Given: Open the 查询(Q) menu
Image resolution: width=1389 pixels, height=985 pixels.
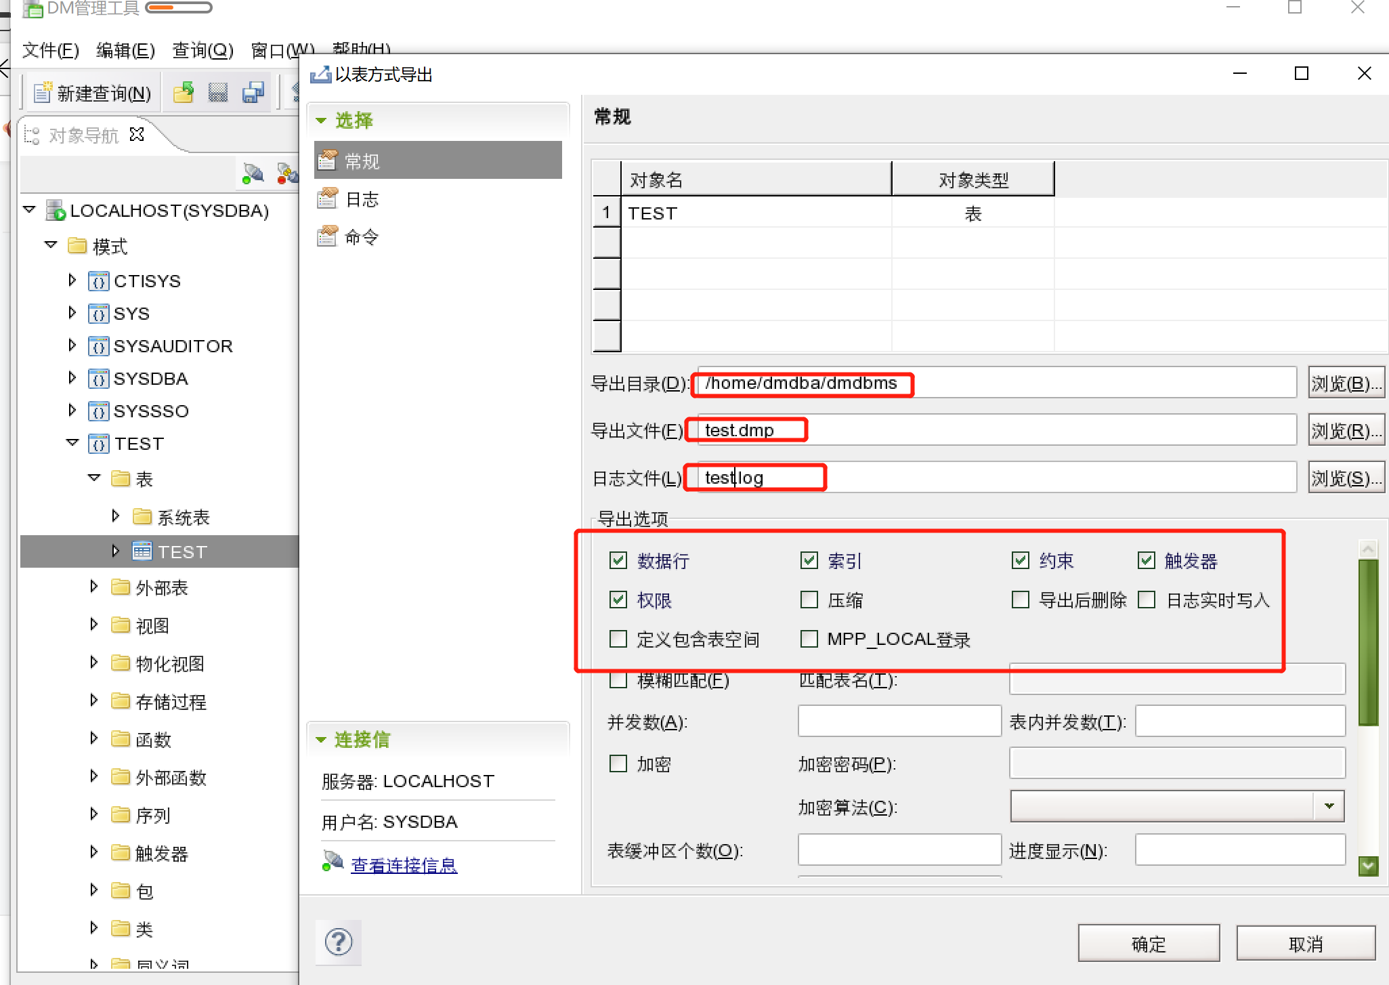Looking at the screenshot, I should pos(202,50).
